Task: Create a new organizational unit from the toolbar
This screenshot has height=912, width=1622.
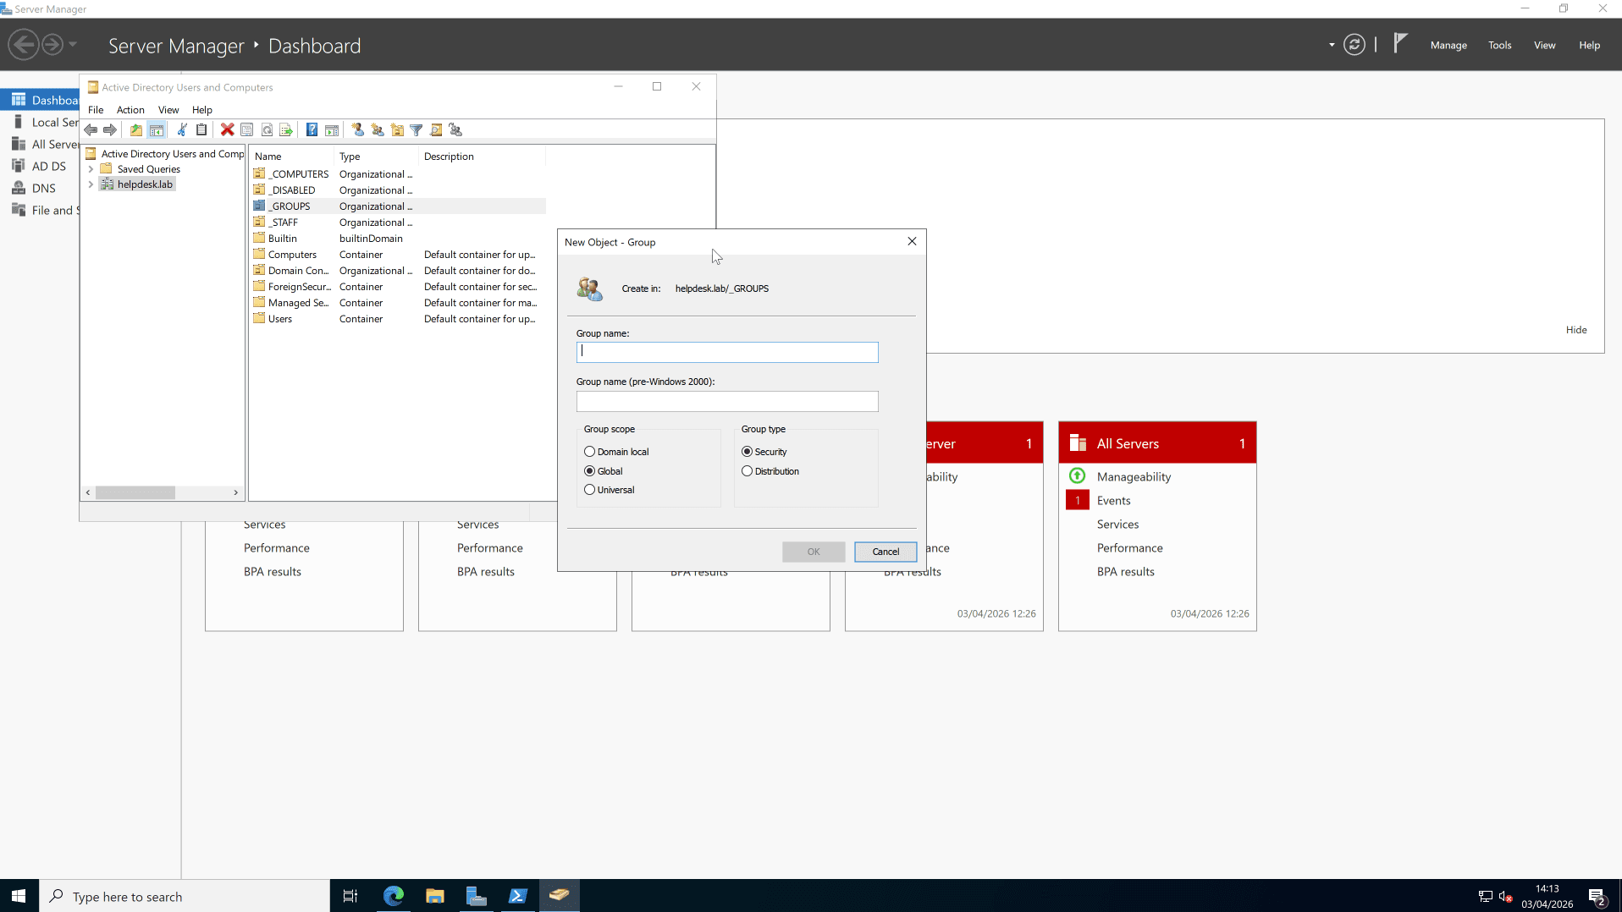Action: (398, 129)
